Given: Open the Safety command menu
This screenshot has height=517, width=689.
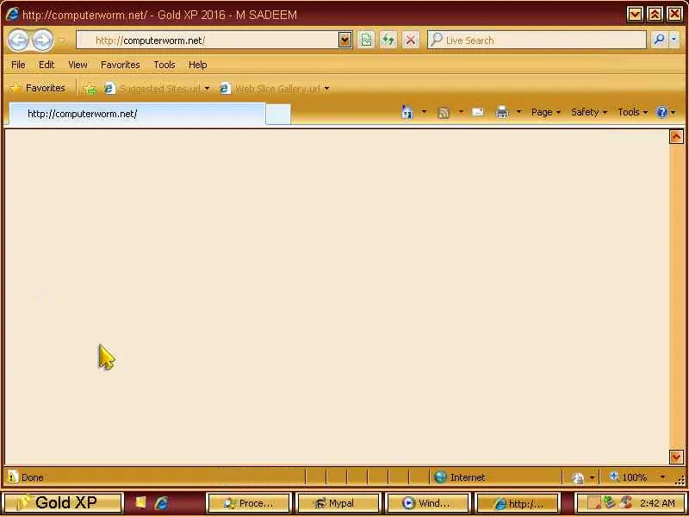Looking at the screenshot, I should [x=589, y=113].
